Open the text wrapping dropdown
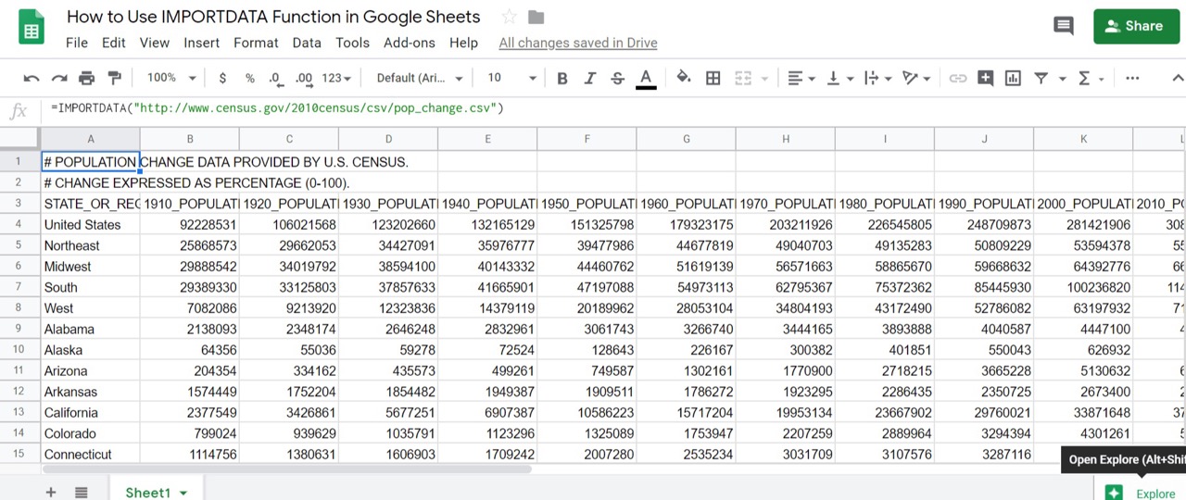Viewport: 1186px width, 500px height. coord(877,79)
